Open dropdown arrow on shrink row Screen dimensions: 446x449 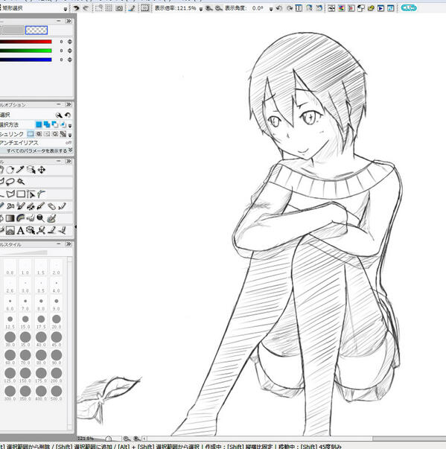pos(70,134)
